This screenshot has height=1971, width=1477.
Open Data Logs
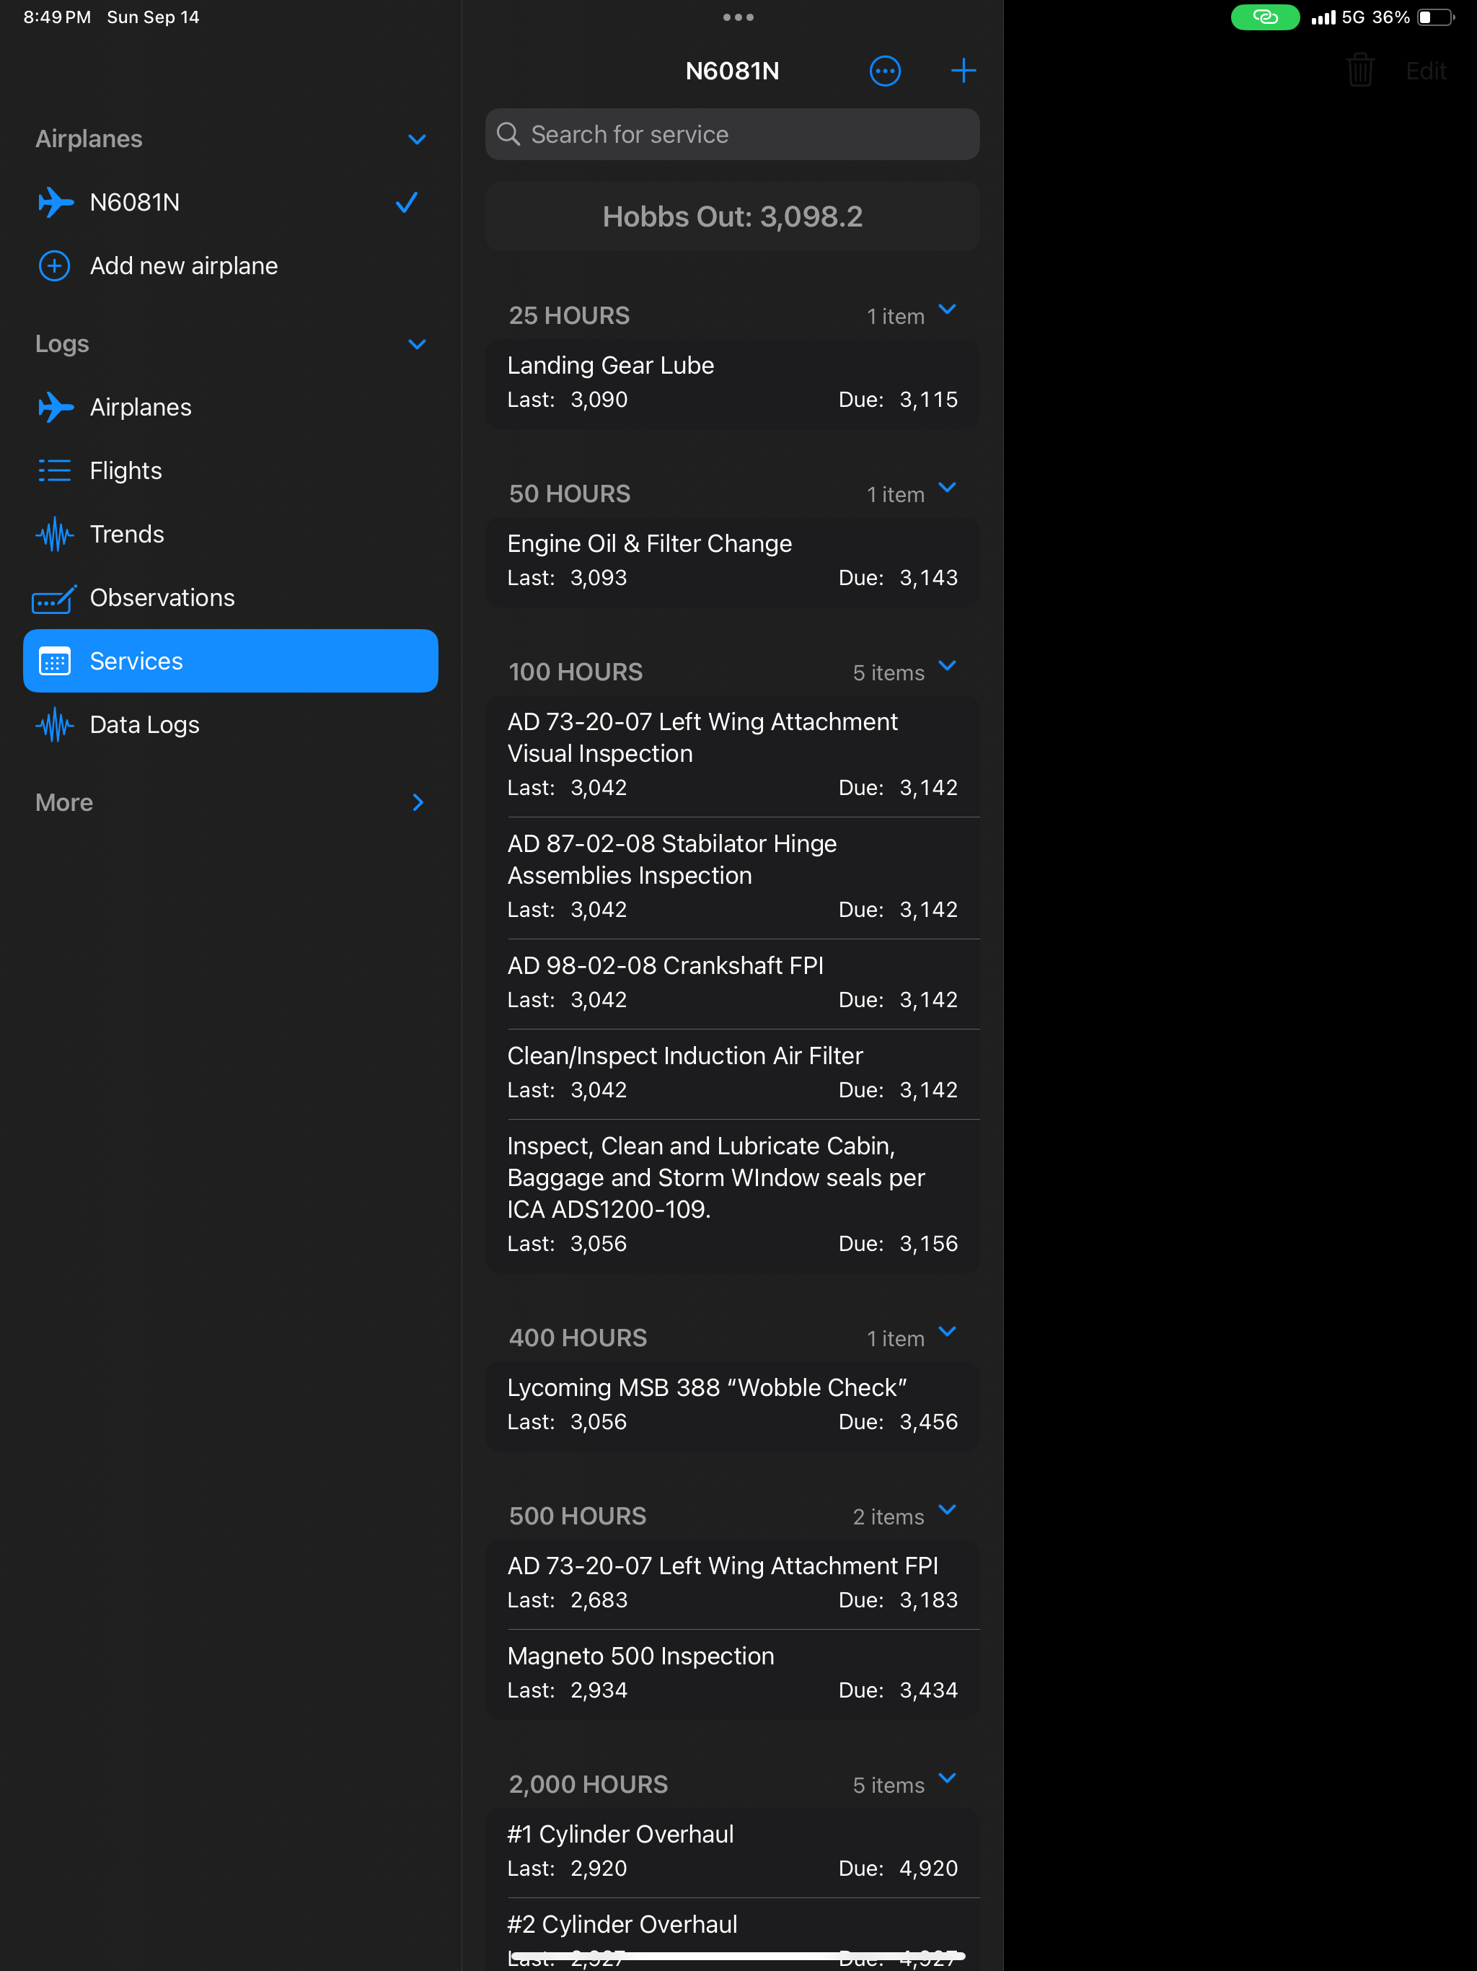pyautogui.click(x=231, y=724)
